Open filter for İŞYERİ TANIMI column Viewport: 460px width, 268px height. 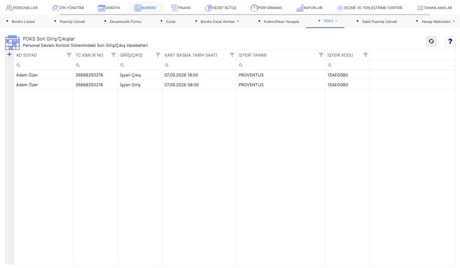321,55
